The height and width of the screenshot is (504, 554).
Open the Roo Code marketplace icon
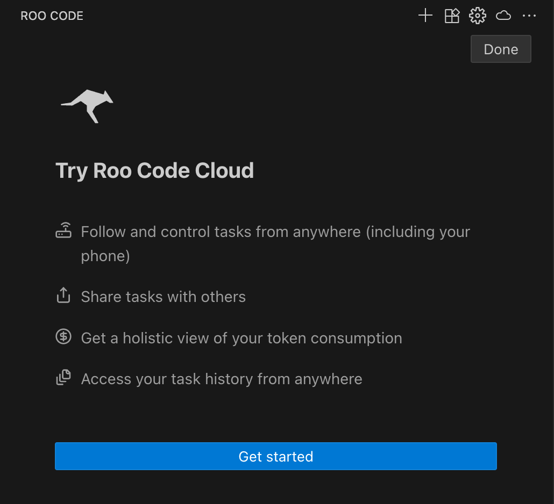[x=451, y=15]
